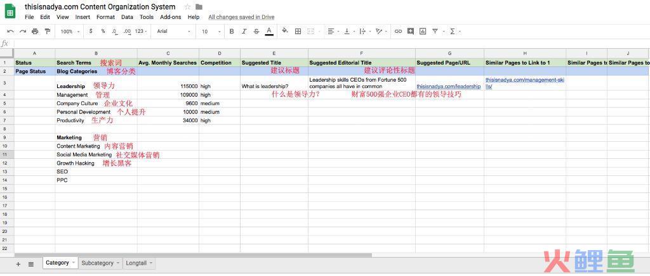This screenshot has width=650, height=276.
Task: Select 'Suggested Editorial Title' header cell
Action: (361, 63)
